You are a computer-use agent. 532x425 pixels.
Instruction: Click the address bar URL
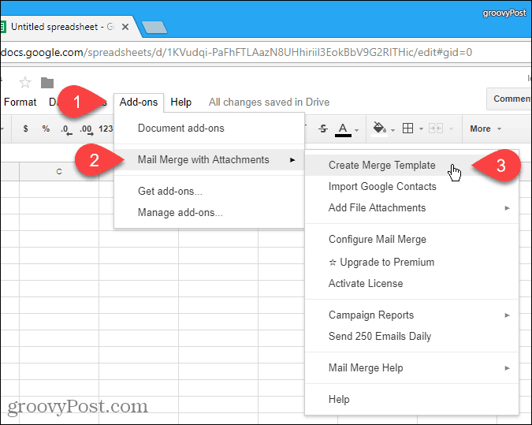coord(236,52)
